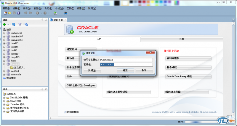The image size is (237, 126).
Task: Close the 開始頁面 tab
Action: coord(65,20)
